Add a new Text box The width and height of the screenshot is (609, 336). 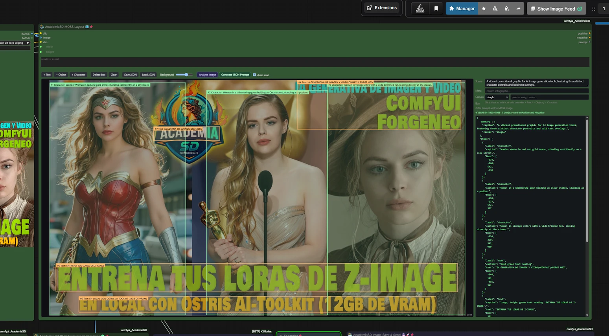(47, 75)
